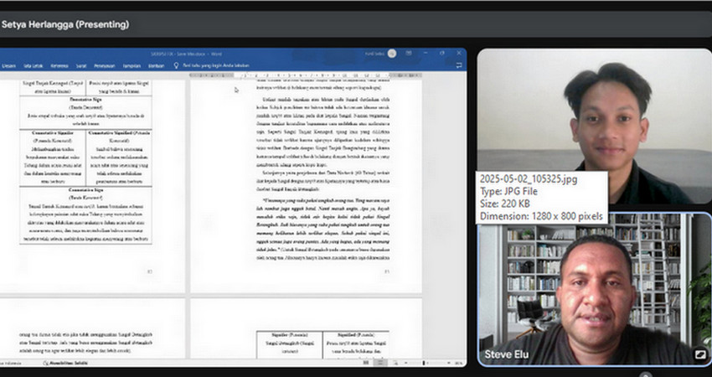The height and width of the screenshot is (377, 712).
Task: Switch to Read Mode view in status bar
Action: pos(366,363)
